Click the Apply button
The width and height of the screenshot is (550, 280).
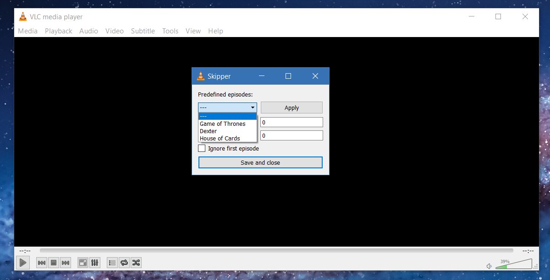[x=291, y=108]
